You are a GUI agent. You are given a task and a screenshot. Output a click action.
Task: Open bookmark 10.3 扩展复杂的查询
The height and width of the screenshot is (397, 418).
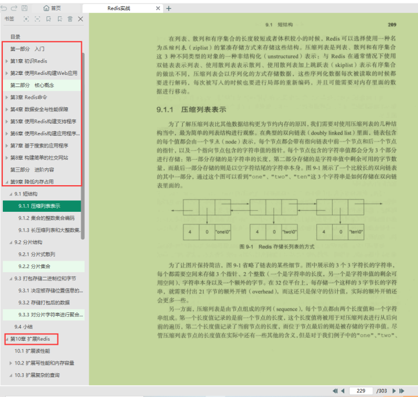click(37, 375)
